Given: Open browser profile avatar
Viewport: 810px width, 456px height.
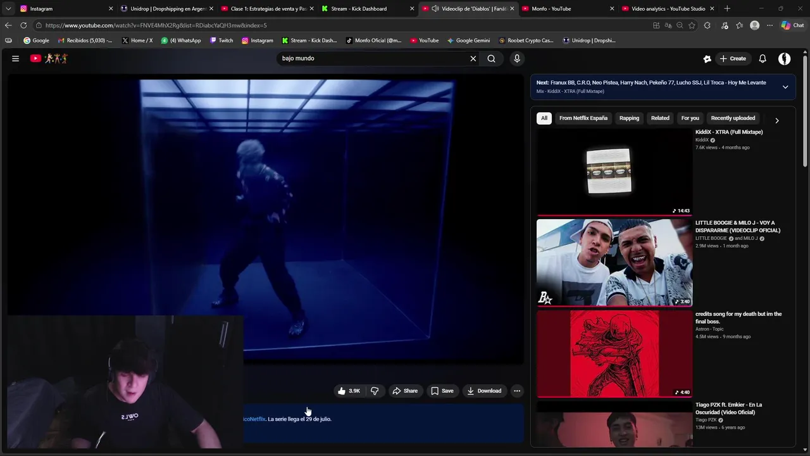Looking at the screenshot, I should coord(754,25).
